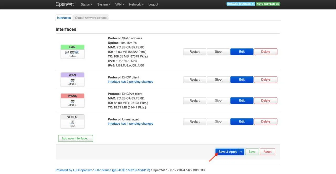Viewport: 336px width, 174px height.
Task: Open the Network menu
Action: pos(136,4)
